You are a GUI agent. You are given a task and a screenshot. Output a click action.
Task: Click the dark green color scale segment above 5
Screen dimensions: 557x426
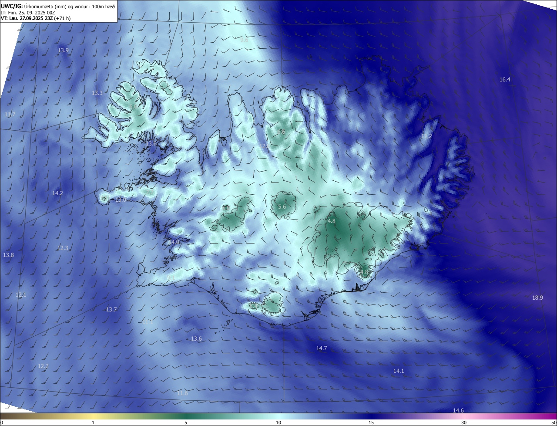(186, 416)
